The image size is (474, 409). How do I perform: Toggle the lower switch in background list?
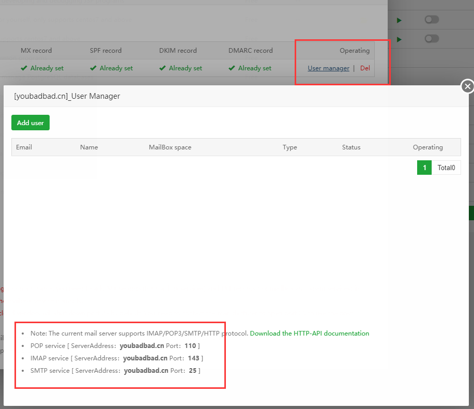click(x=432, y=39)
